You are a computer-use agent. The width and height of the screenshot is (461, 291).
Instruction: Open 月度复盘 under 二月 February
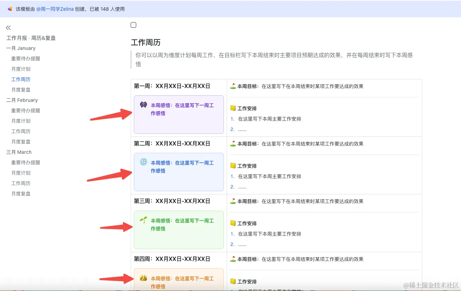[x=21, y=142]
